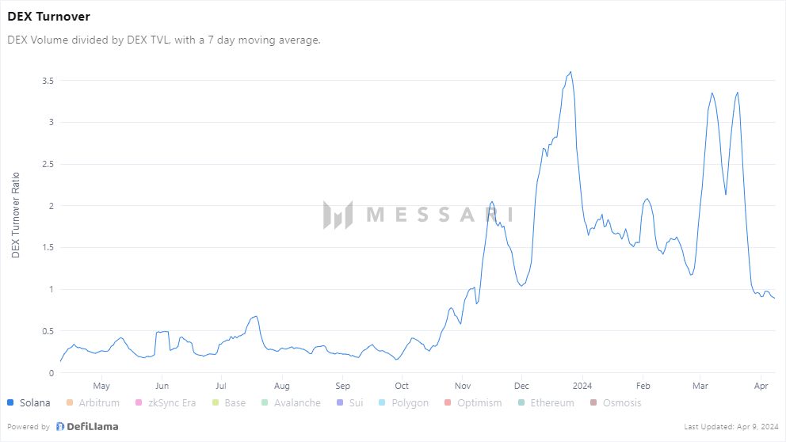Click the MESSARI watermark text
This screenshot has width=786, height=442.
click(439, 215)
